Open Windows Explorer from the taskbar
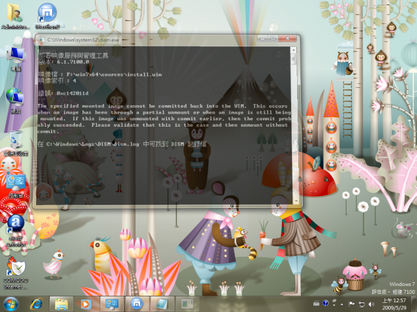Image resolution: width=417 pixels, height=312 pixels. coord(61,304)
